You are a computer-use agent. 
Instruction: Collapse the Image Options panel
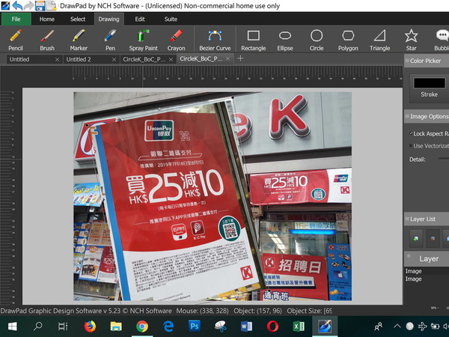tap(407, 116)
